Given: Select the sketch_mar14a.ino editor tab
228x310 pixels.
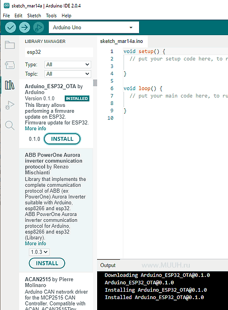Looking at the screenshot, I should [122, 41].
